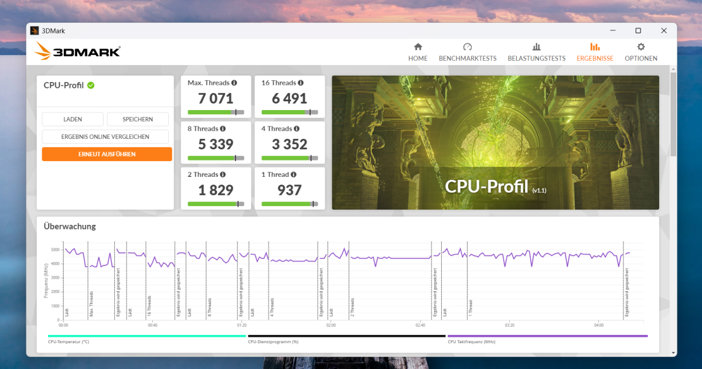Click the 16 Threads marker in chart
The height and width of the screenshot is (369, 702).
point(149,306)
